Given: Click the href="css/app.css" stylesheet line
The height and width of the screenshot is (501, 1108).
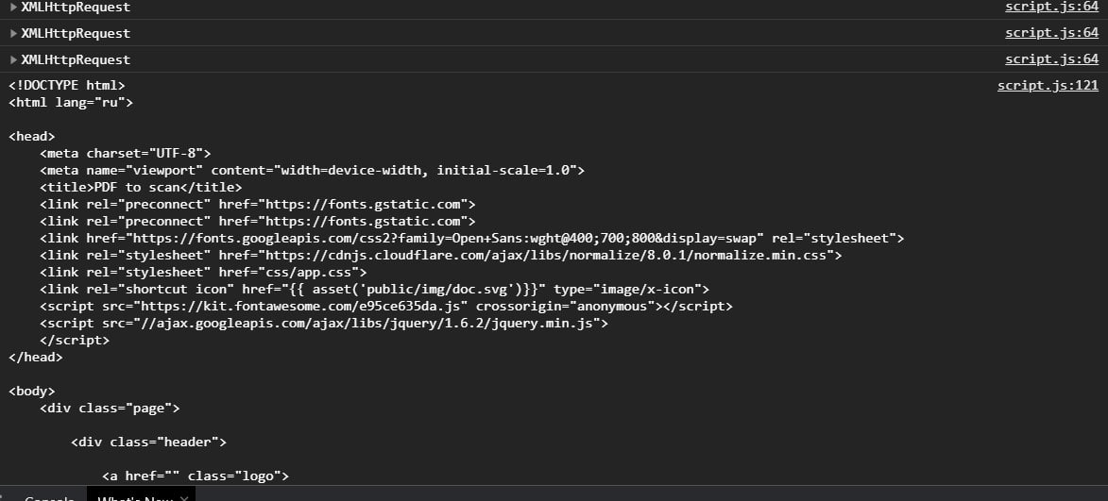Looking at the screenshot, I should pos(203,272).
